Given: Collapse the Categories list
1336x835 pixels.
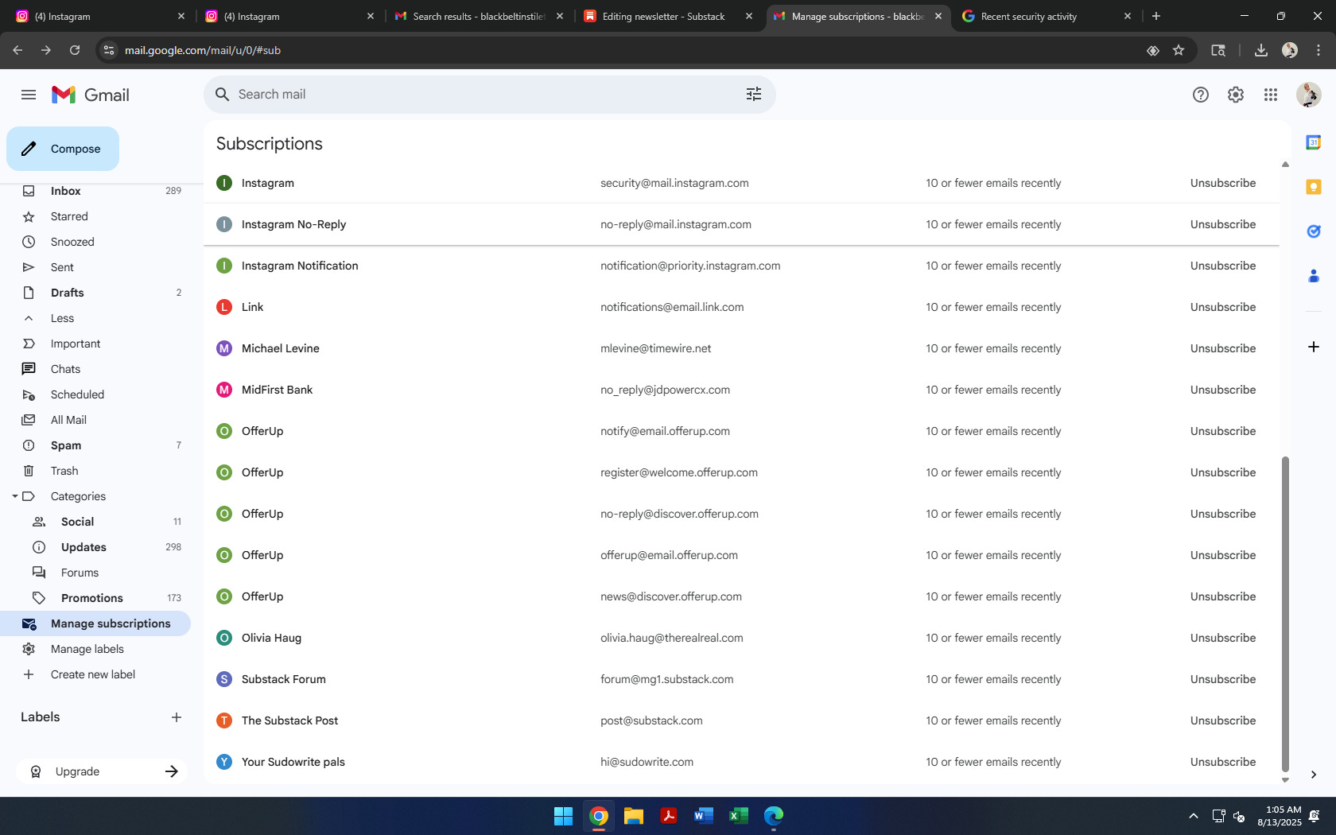Looking at the screenshot, I should [14, 496].
